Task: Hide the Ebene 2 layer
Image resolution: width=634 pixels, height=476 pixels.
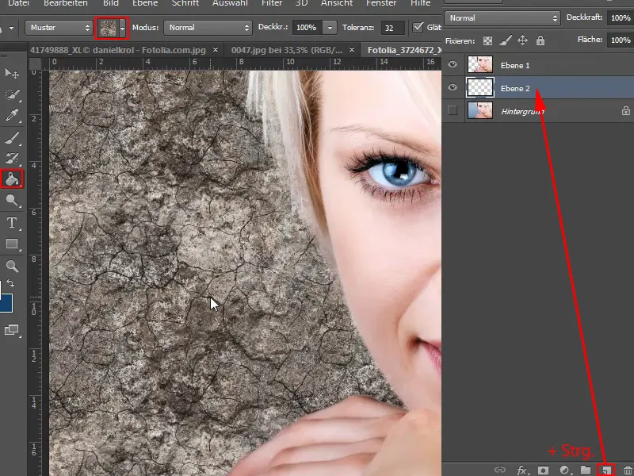Action: (453, 87)
